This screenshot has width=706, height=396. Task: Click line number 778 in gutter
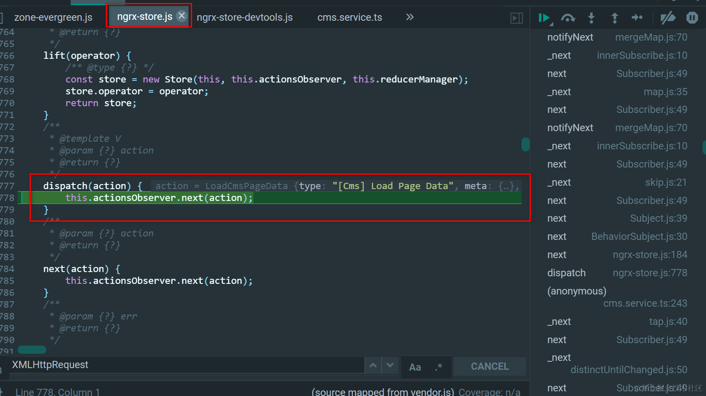coord(7,198)
